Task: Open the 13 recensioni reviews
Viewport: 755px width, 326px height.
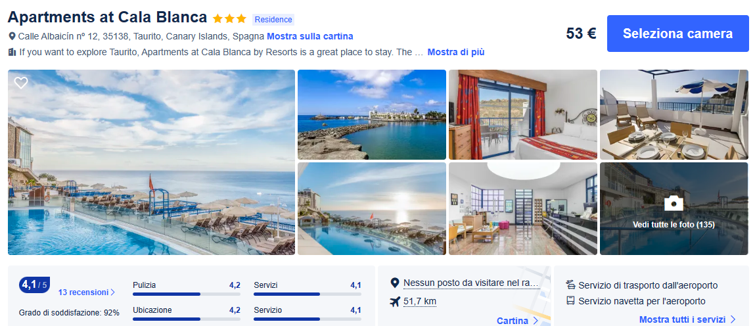Action: point(86,292)
